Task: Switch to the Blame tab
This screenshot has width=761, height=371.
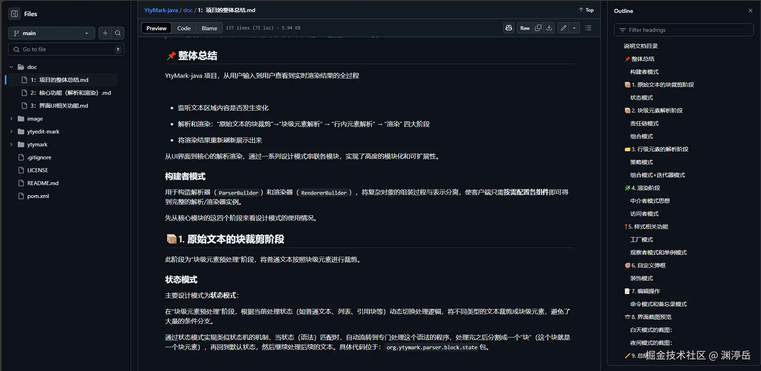Action: 209,28
